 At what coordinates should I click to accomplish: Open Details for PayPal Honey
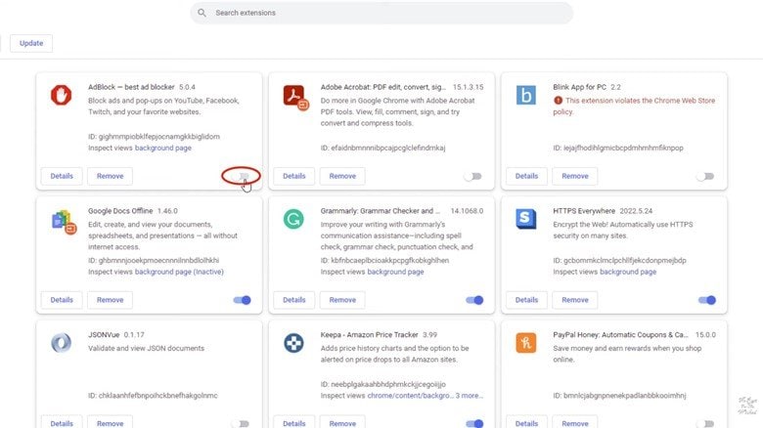click(526, 423)
